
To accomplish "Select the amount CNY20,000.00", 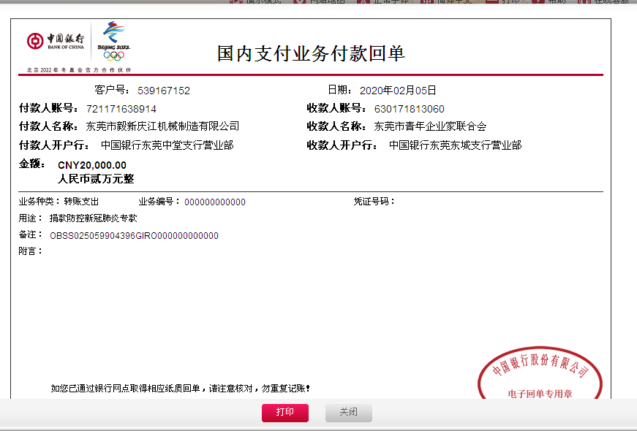I will tap(92, 165).
